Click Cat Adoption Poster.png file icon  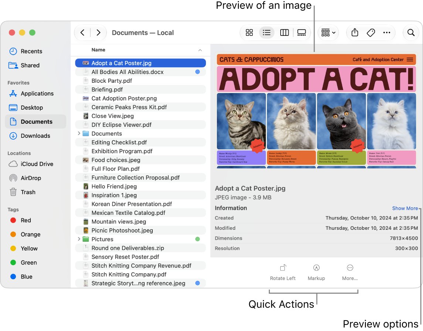[85, 98]
